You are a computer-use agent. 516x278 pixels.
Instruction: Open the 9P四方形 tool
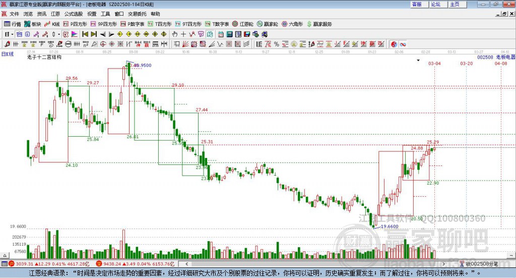click(104, 24)
